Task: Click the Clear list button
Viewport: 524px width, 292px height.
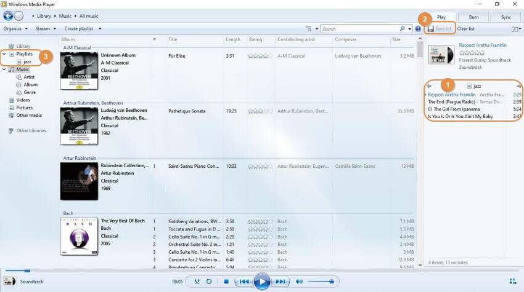Action: (x=465, y=29)
